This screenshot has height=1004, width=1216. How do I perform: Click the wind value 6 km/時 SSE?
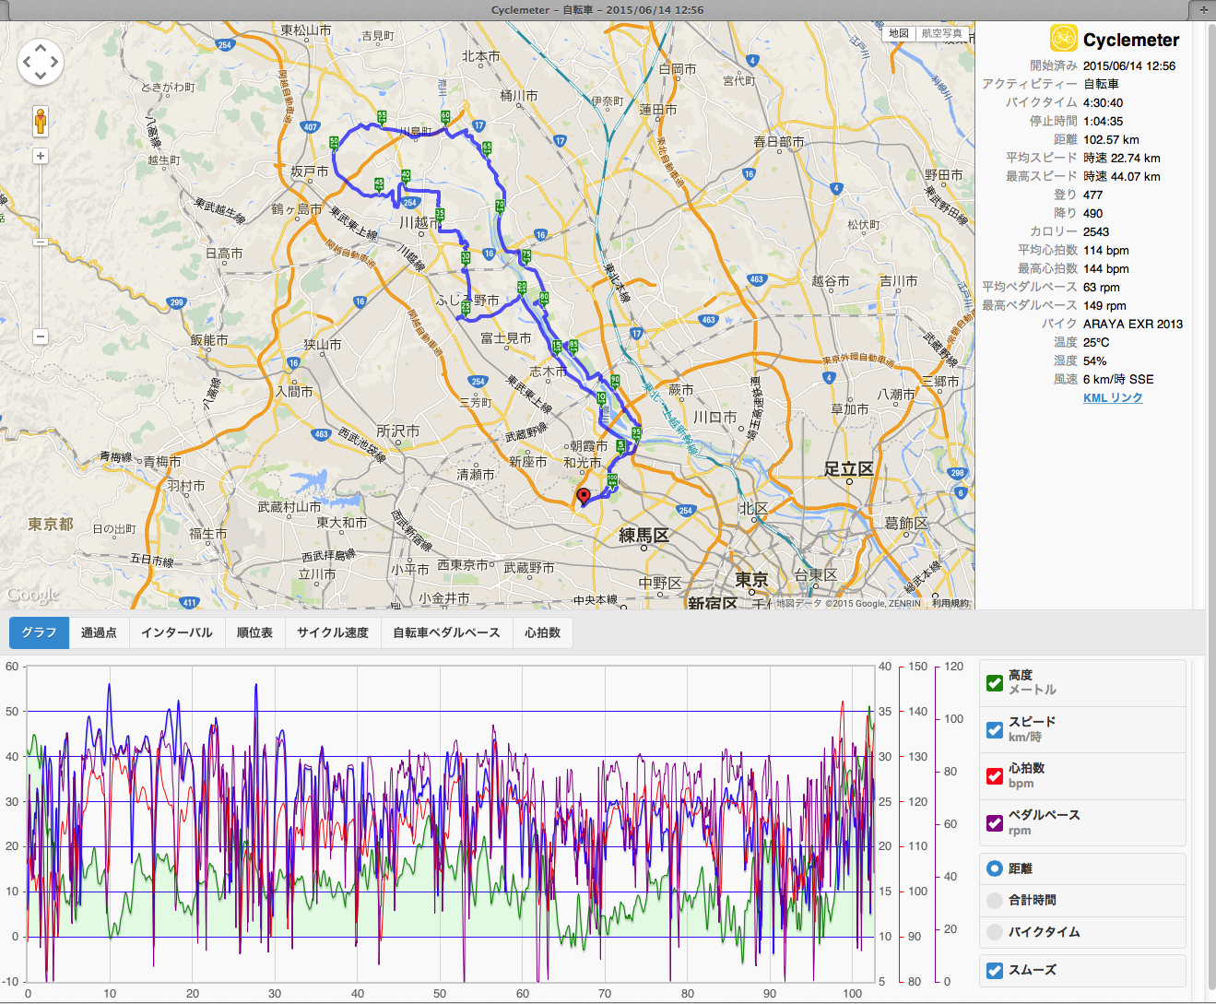click(1118, 379)
